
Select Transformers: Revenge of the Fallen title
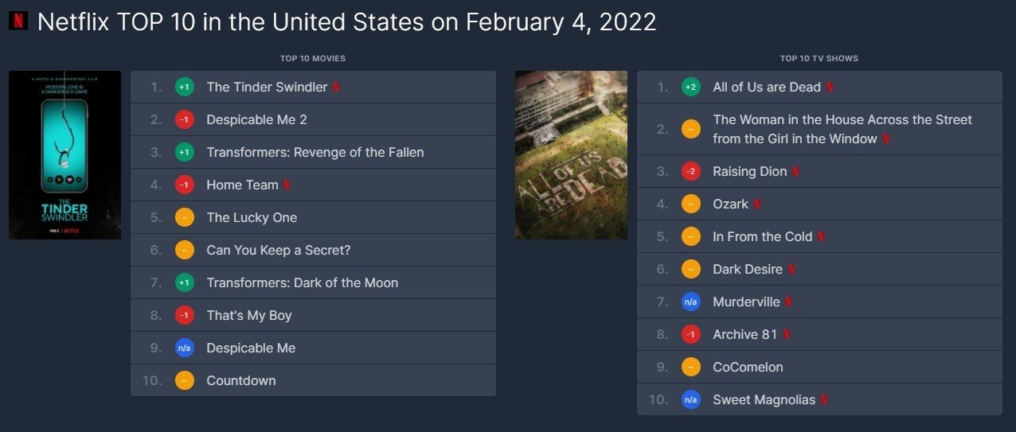point(315,153)
